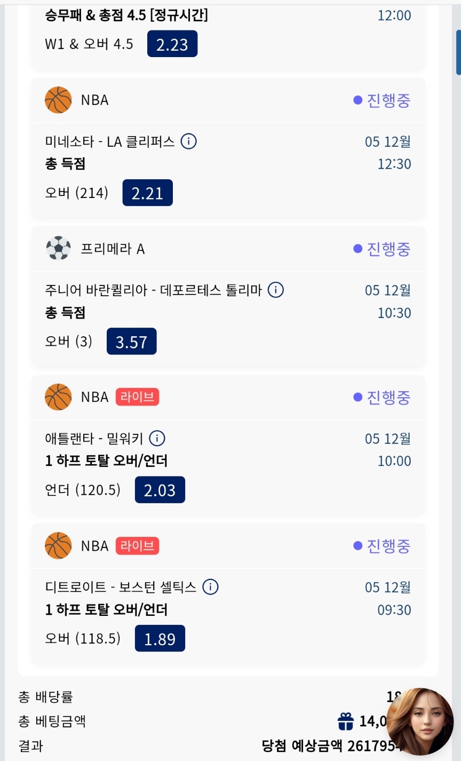The width and height of the screenshot is (461, 761).
Task: Click soccer ball icon for 프리메라 A
Action: click(x=58, y=248)
